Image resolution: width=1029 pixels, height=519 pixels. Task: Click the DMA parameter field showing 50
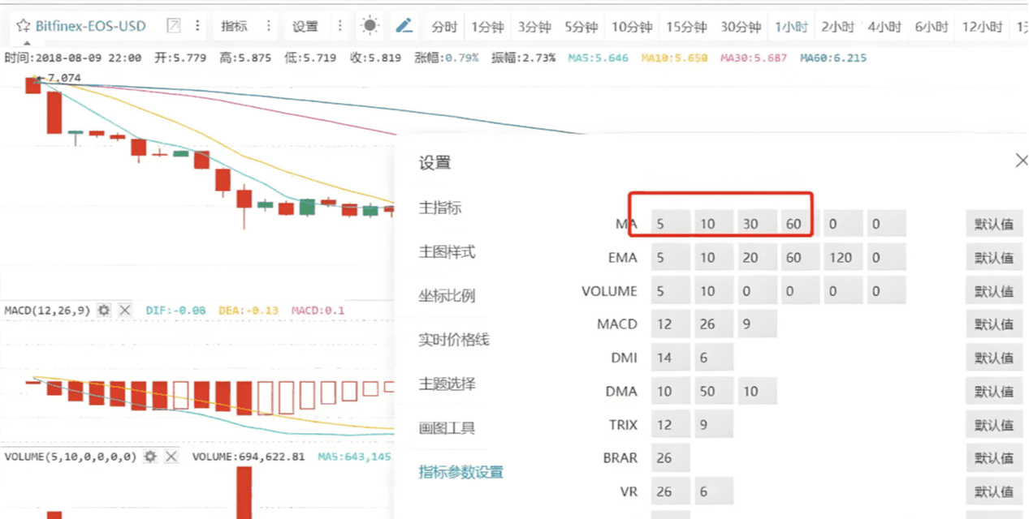714,391
